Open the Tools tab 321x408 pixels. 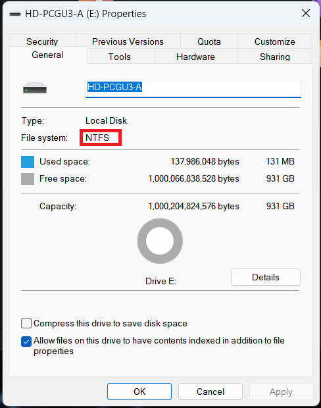[120, 57]
